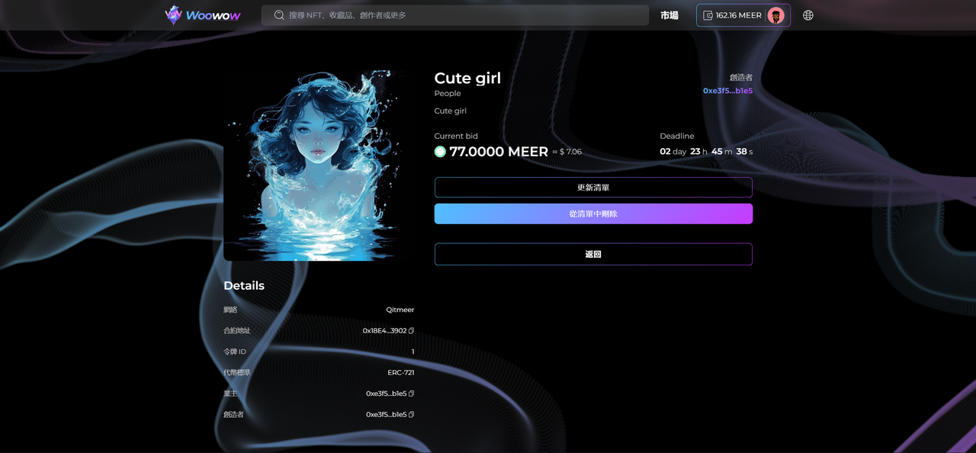976x453 pixels.
Task: Open the 市場 market menu item
Action: pyautogui.click(x=669, y=15)
